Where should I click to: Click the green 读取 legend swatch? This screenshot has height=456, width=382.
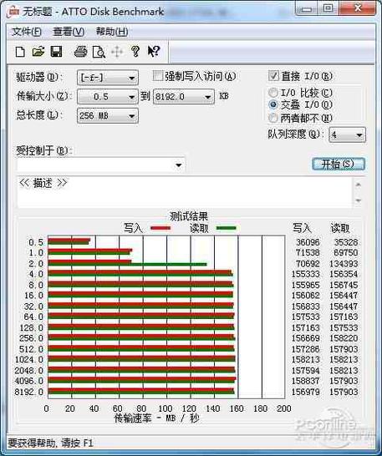227,228
